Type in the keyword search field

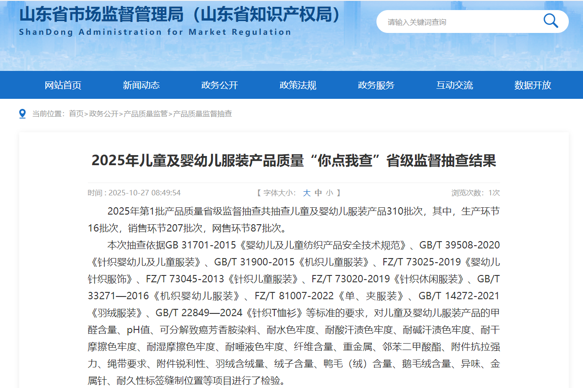coord(458,22)
